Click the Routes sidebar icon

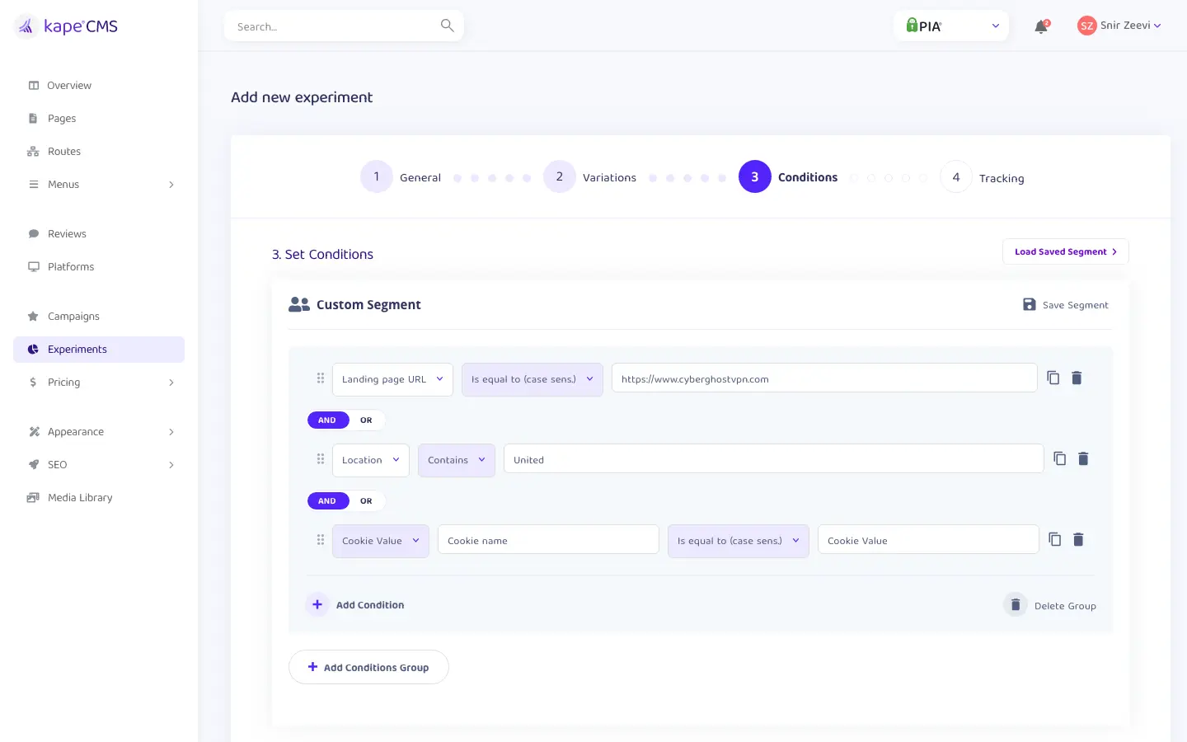coord(33,151)
